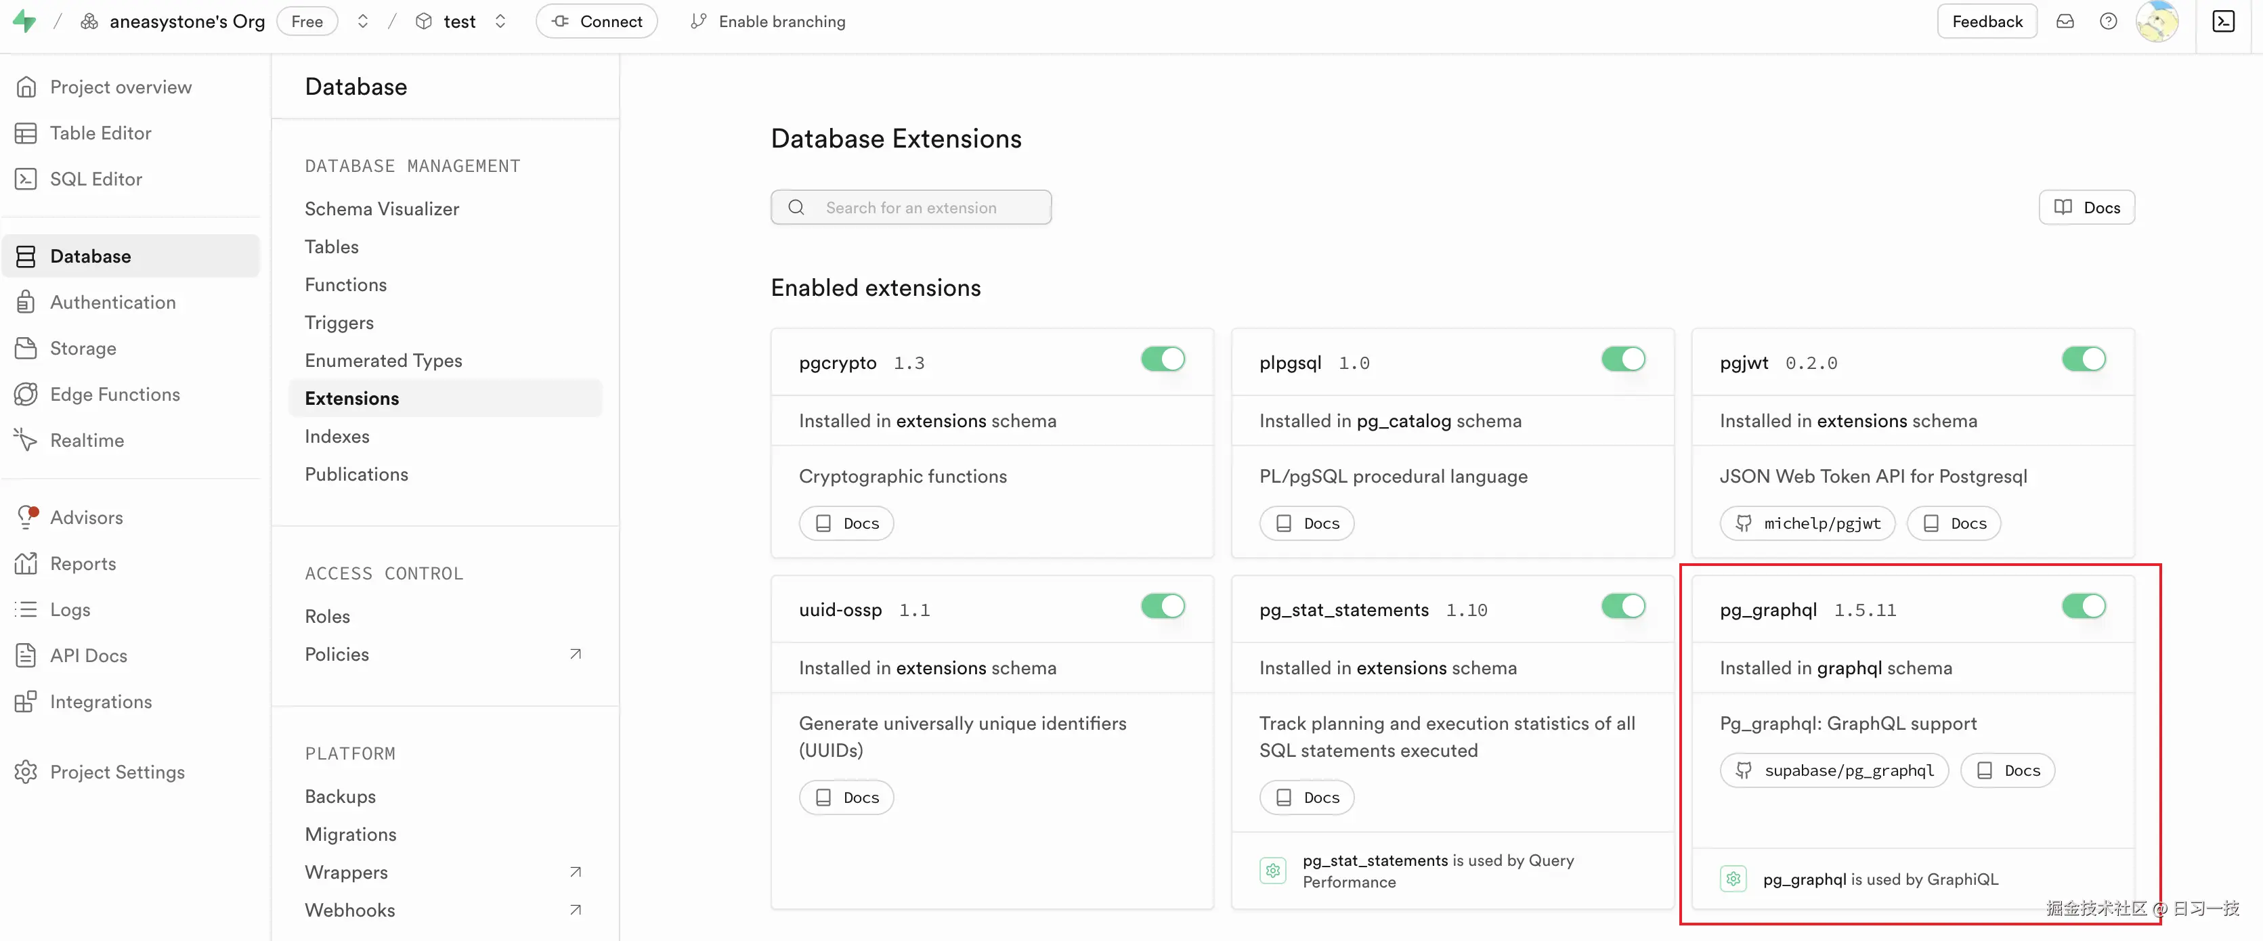Check the notifications inbox icon
Screen dimensions: 2263x941
tap(2066, 20)
